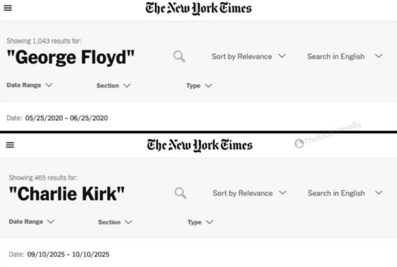The height and width of the screenshot is (267, 397).
Task: Select the Date Range filter in the top panel
Action: point(30,85)
